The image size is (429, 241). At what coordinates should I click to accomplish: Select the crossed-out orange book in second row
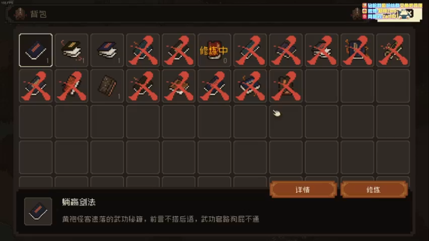click(71, 86)
